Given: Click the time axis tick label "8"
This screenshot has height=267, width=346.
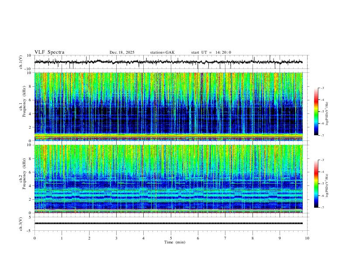Looking at the screenshot, I should pyautogui.click(x=253, y=238).
